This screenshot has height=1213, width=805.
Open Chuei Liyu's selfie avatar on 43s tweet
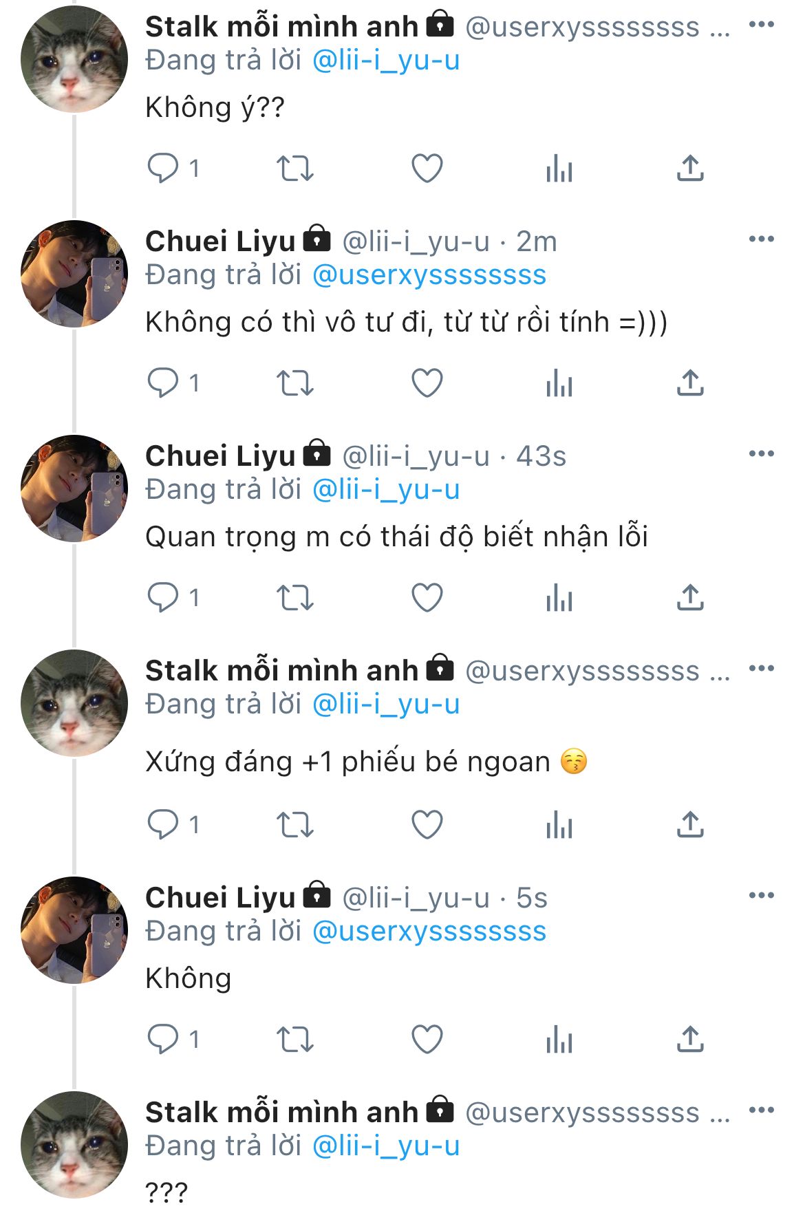74,489
